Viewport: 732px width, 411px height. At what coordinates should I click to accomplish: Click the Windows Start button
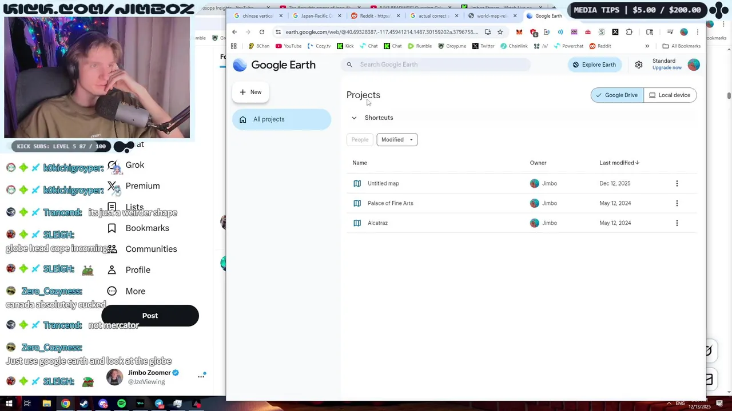[x=9, y=404]
